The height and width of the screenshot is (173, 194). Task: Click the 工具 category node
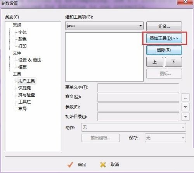(17, 74)
